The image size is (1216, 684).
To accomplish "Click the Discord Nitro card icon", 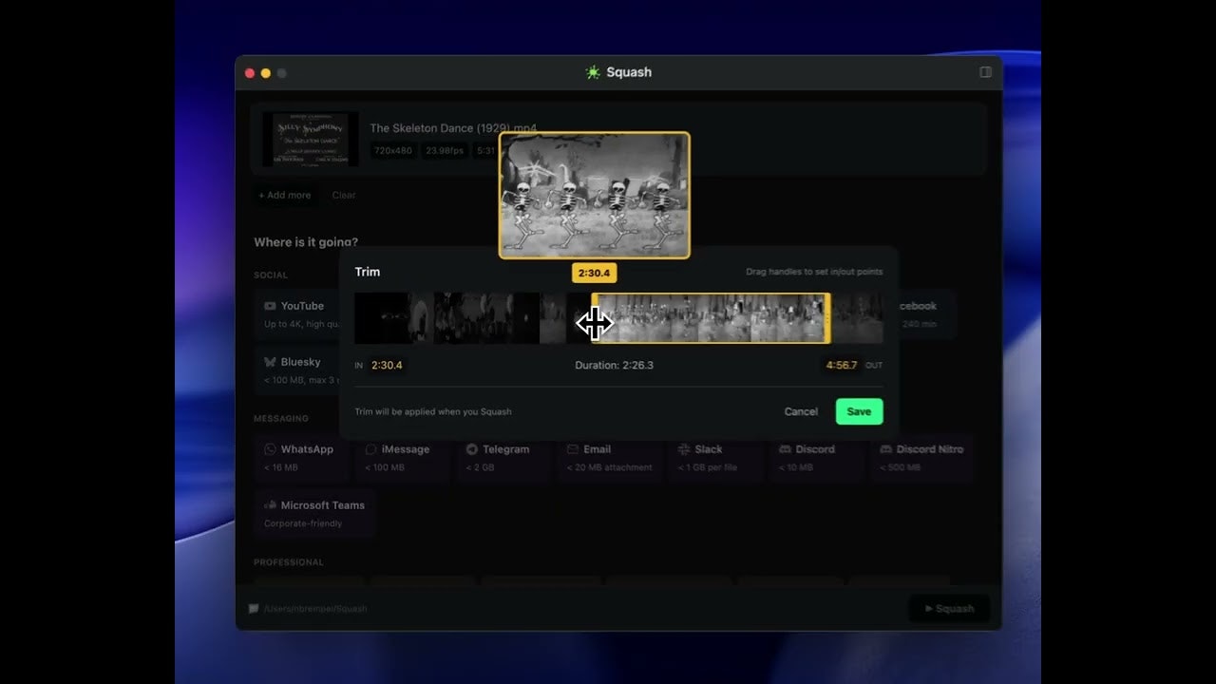I will point(886,449).
